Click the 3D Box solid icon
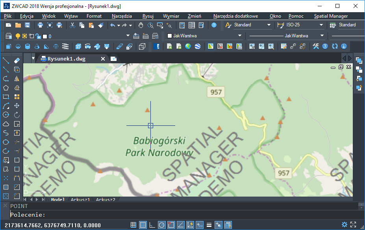This screenshot has height=230, width=365. coord(8,46)
